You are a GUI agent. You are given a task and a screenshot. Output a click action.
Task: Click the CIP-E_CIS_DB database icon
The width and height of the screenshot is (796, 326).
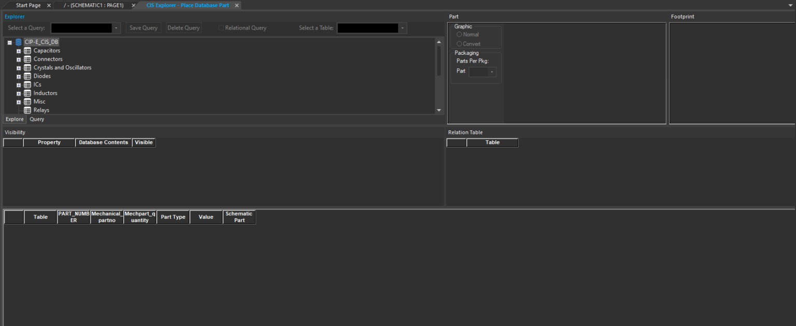(18, 42)
